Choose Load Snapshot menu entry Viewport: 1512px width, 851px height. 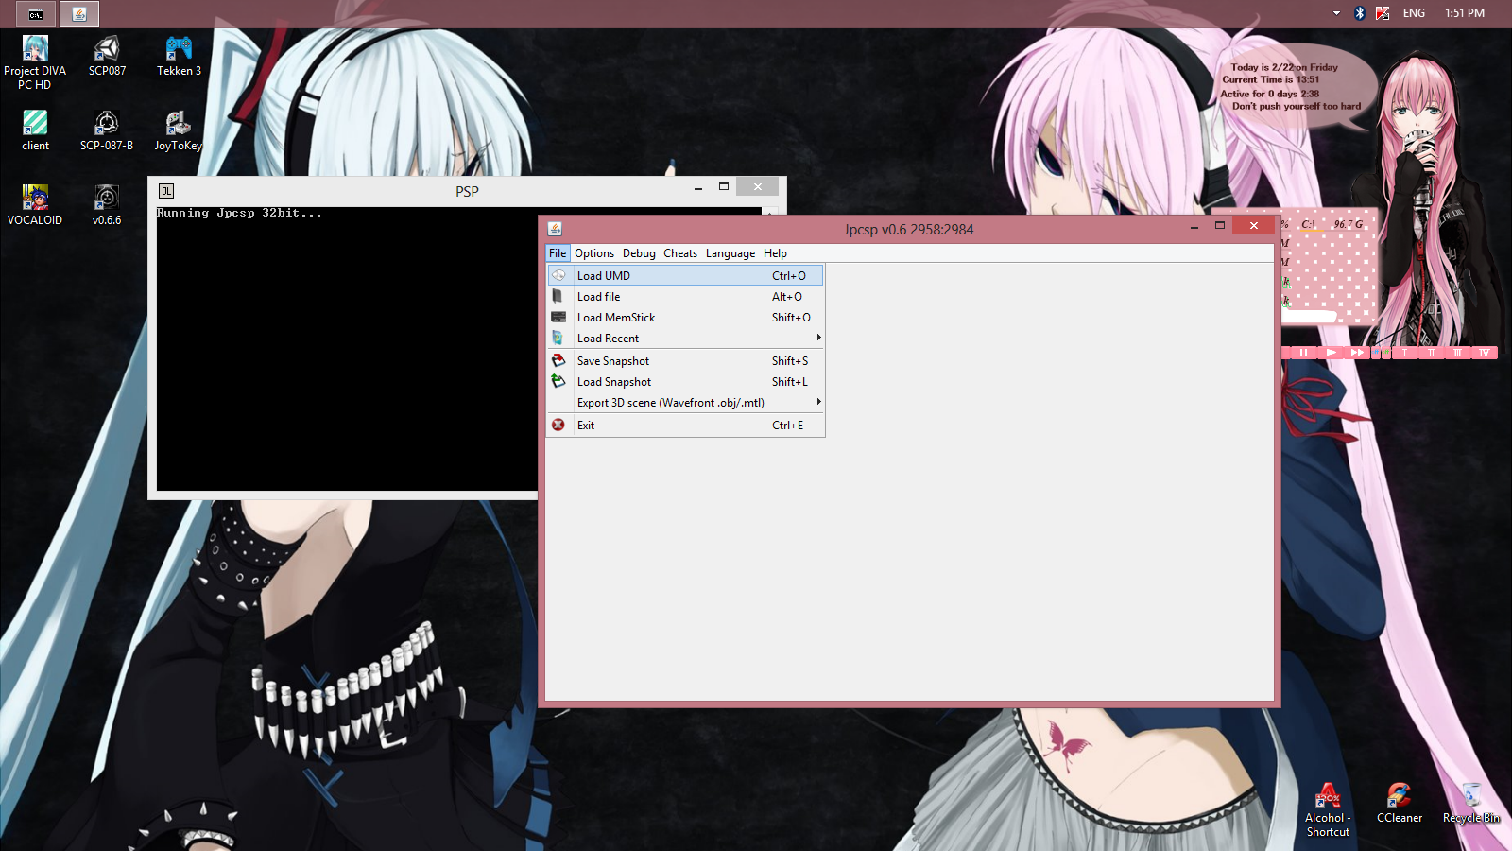(685, 382)
